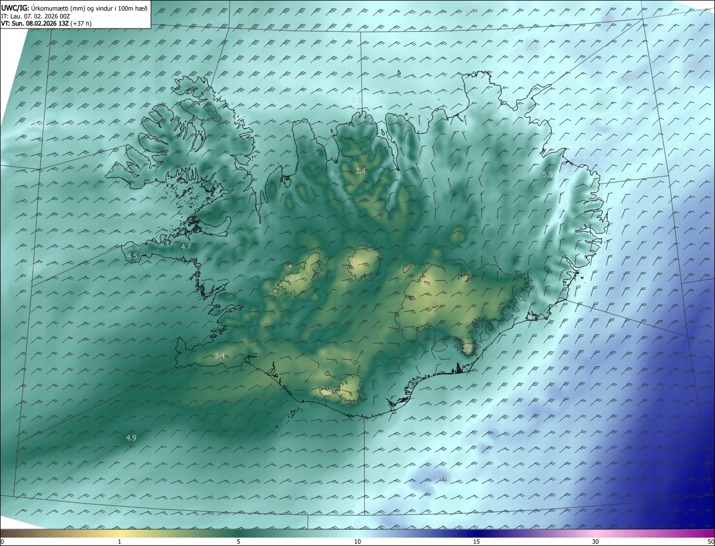
Task: Click the faint '10.8' value label
Action: pyautogui.click(x=629, y=78)
